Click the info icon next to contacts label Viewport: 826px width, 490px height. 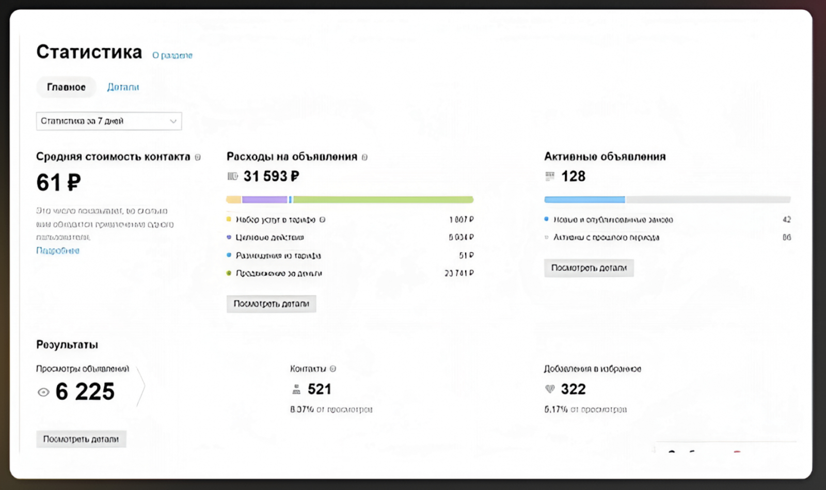click(x=333, y=369)
